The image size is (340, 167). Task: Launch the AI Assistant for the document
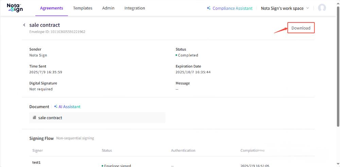[69, 107]
